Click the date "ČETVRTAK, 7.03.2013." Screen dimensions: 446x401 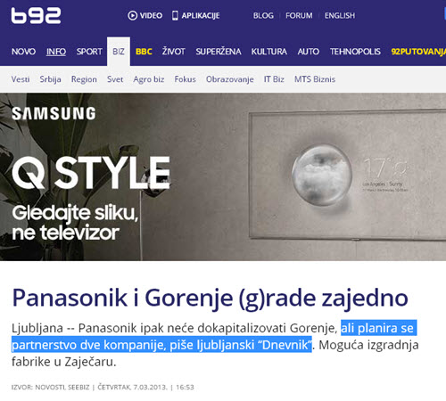tap(133, 387)
